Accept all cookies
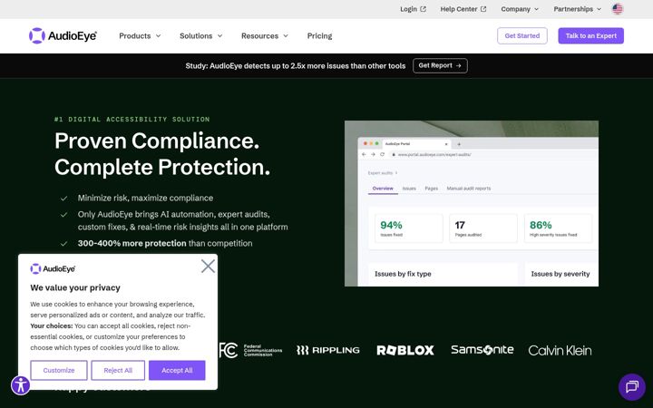This screenshot has width=653, height=408. coord(177,370)
